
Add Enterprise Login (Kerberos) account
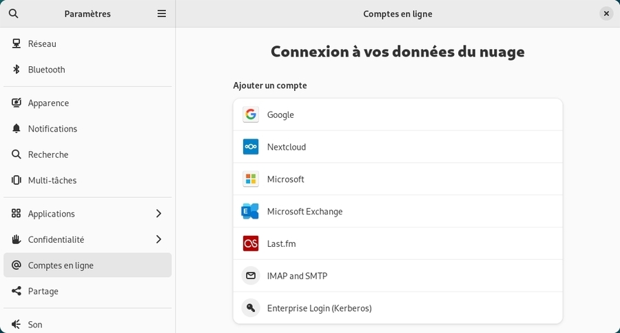click(x=397, y=308)
